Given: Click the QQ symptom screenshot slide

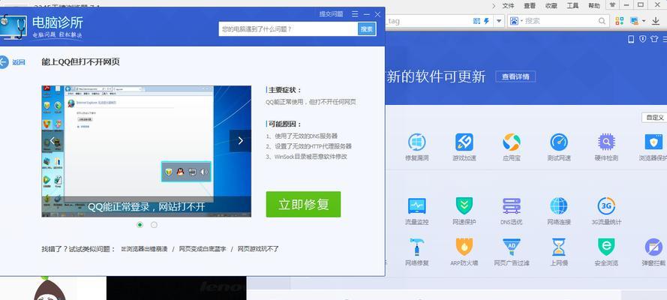Looking at the screenshot, I should pos(146,151).
